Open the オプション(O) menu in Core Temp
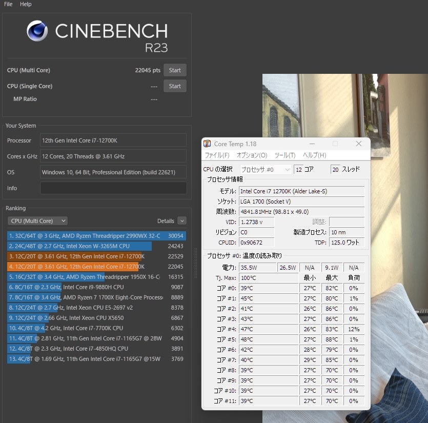This screenshot has width=428, height=423. tap(252, 155)
